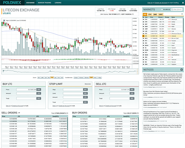
Task: Sort markets by Price column
Action: tap(152, 17)
